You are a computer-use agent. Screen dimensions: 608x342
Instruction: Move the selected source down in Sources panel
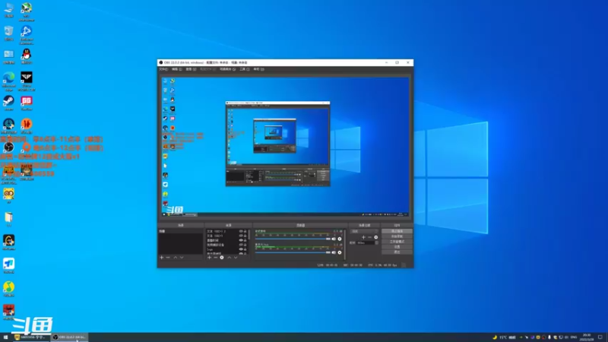tap(236, 258)
